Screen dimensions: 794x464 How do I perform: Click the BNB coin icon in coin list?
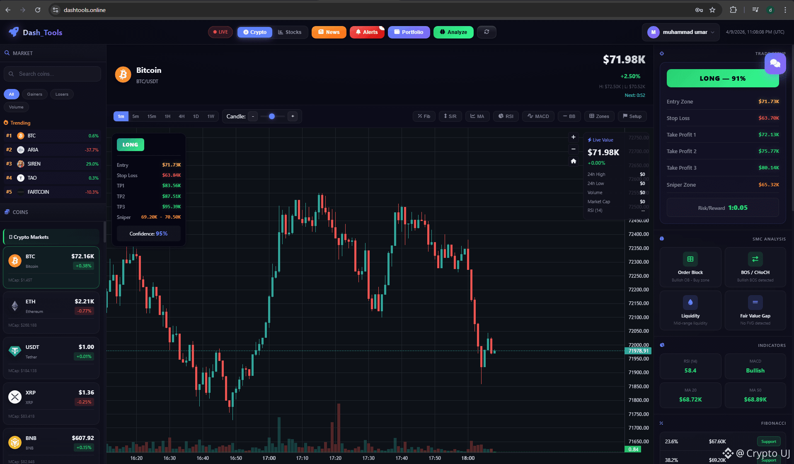[15, 442]
